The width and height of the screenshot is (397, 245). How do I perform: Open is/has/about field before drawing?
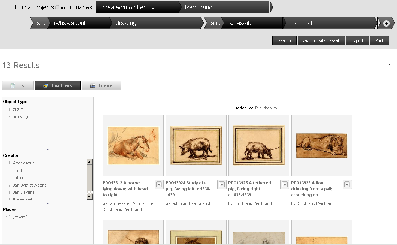pos(78,23)
